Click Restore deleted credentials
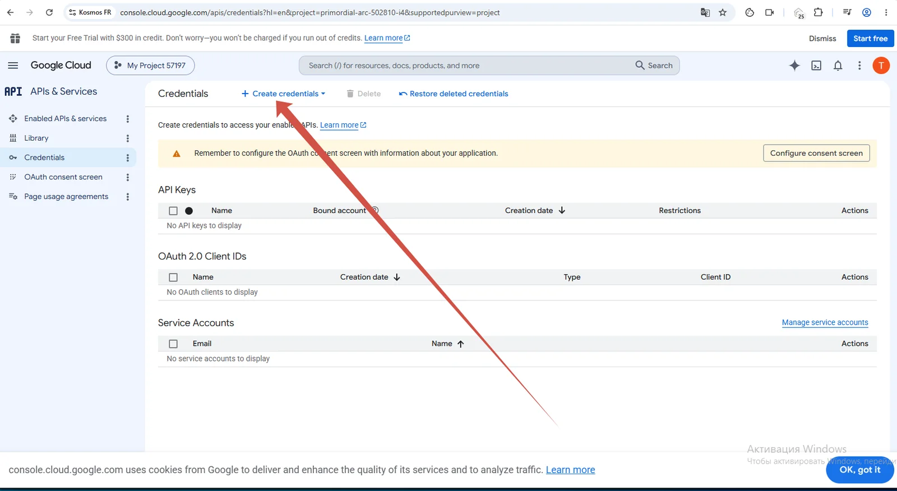Image resolution: width=897 pixels, height=491 pixels. click(x=454, y=94)
